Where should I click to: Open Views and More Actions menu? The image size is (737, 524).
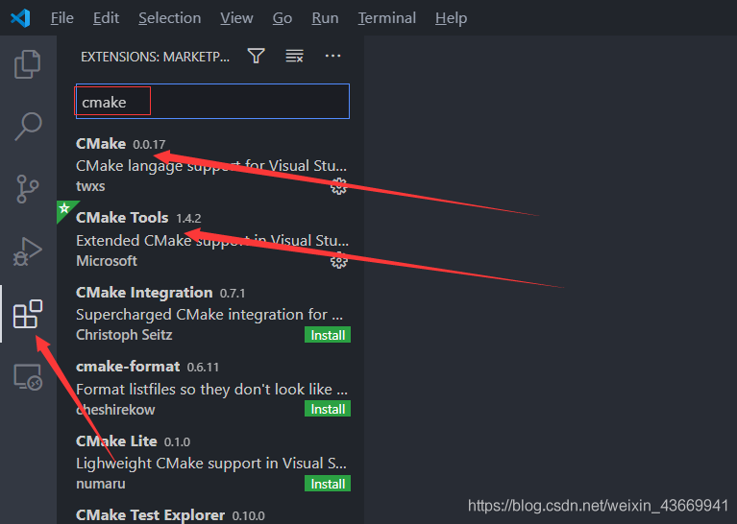tap(332, 56)
